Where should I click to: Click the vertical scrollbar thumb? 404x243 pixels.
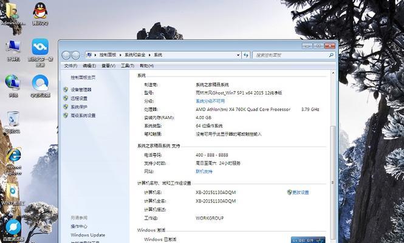tap(333, 183)
